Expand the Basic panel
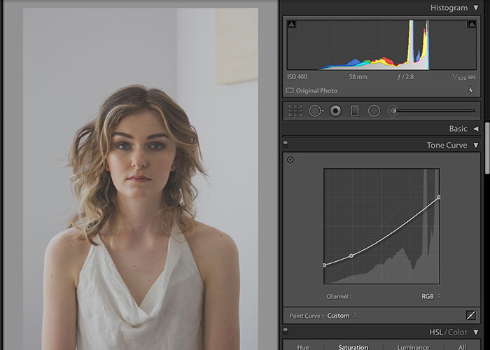 (475, 129)
